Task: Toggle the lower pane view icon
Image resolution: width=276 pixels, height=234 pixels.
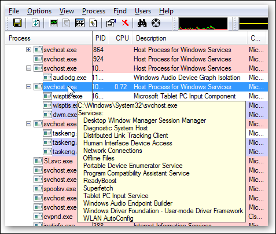Action: [80, 23]
